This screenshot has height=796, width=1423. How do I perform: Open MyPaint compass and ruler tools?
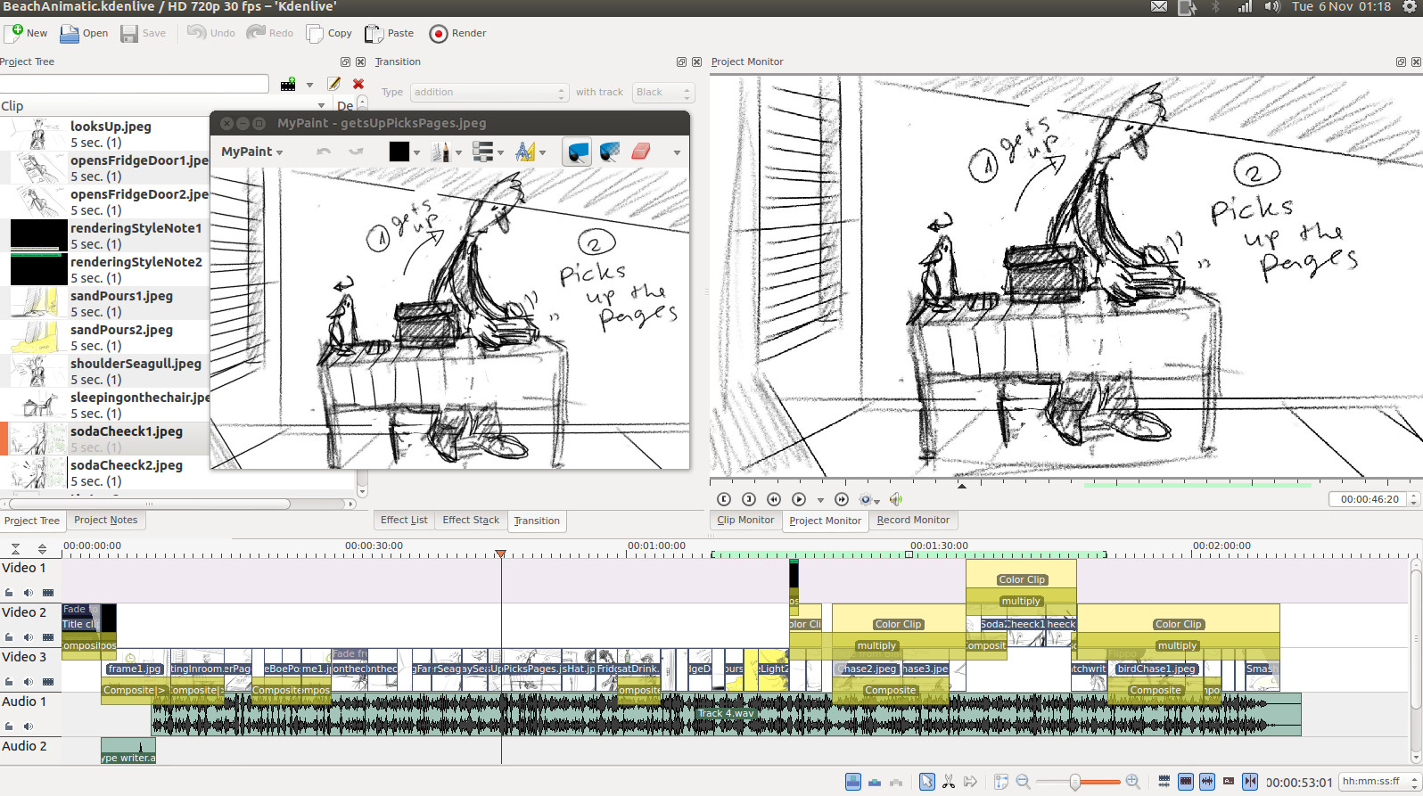pos(525,152)
